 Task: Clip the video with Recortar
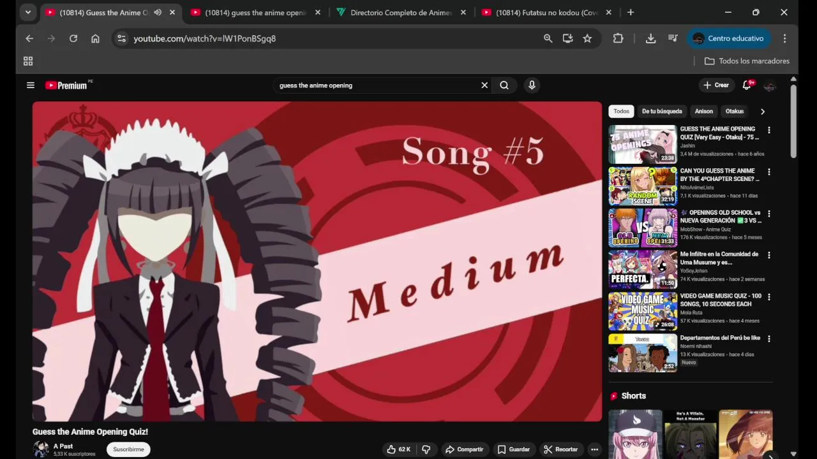561,449
